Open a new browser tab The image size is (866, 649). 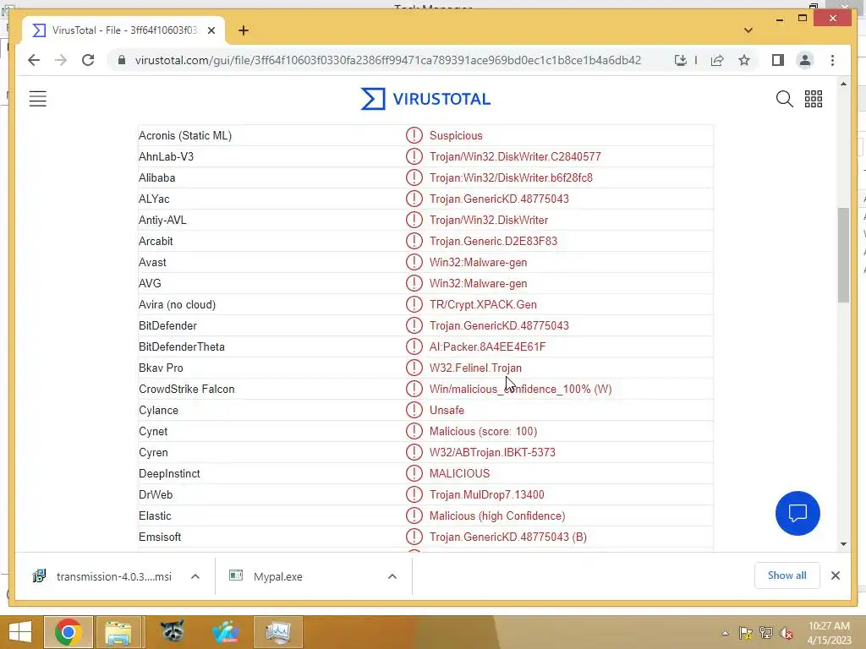click(244, 30)
